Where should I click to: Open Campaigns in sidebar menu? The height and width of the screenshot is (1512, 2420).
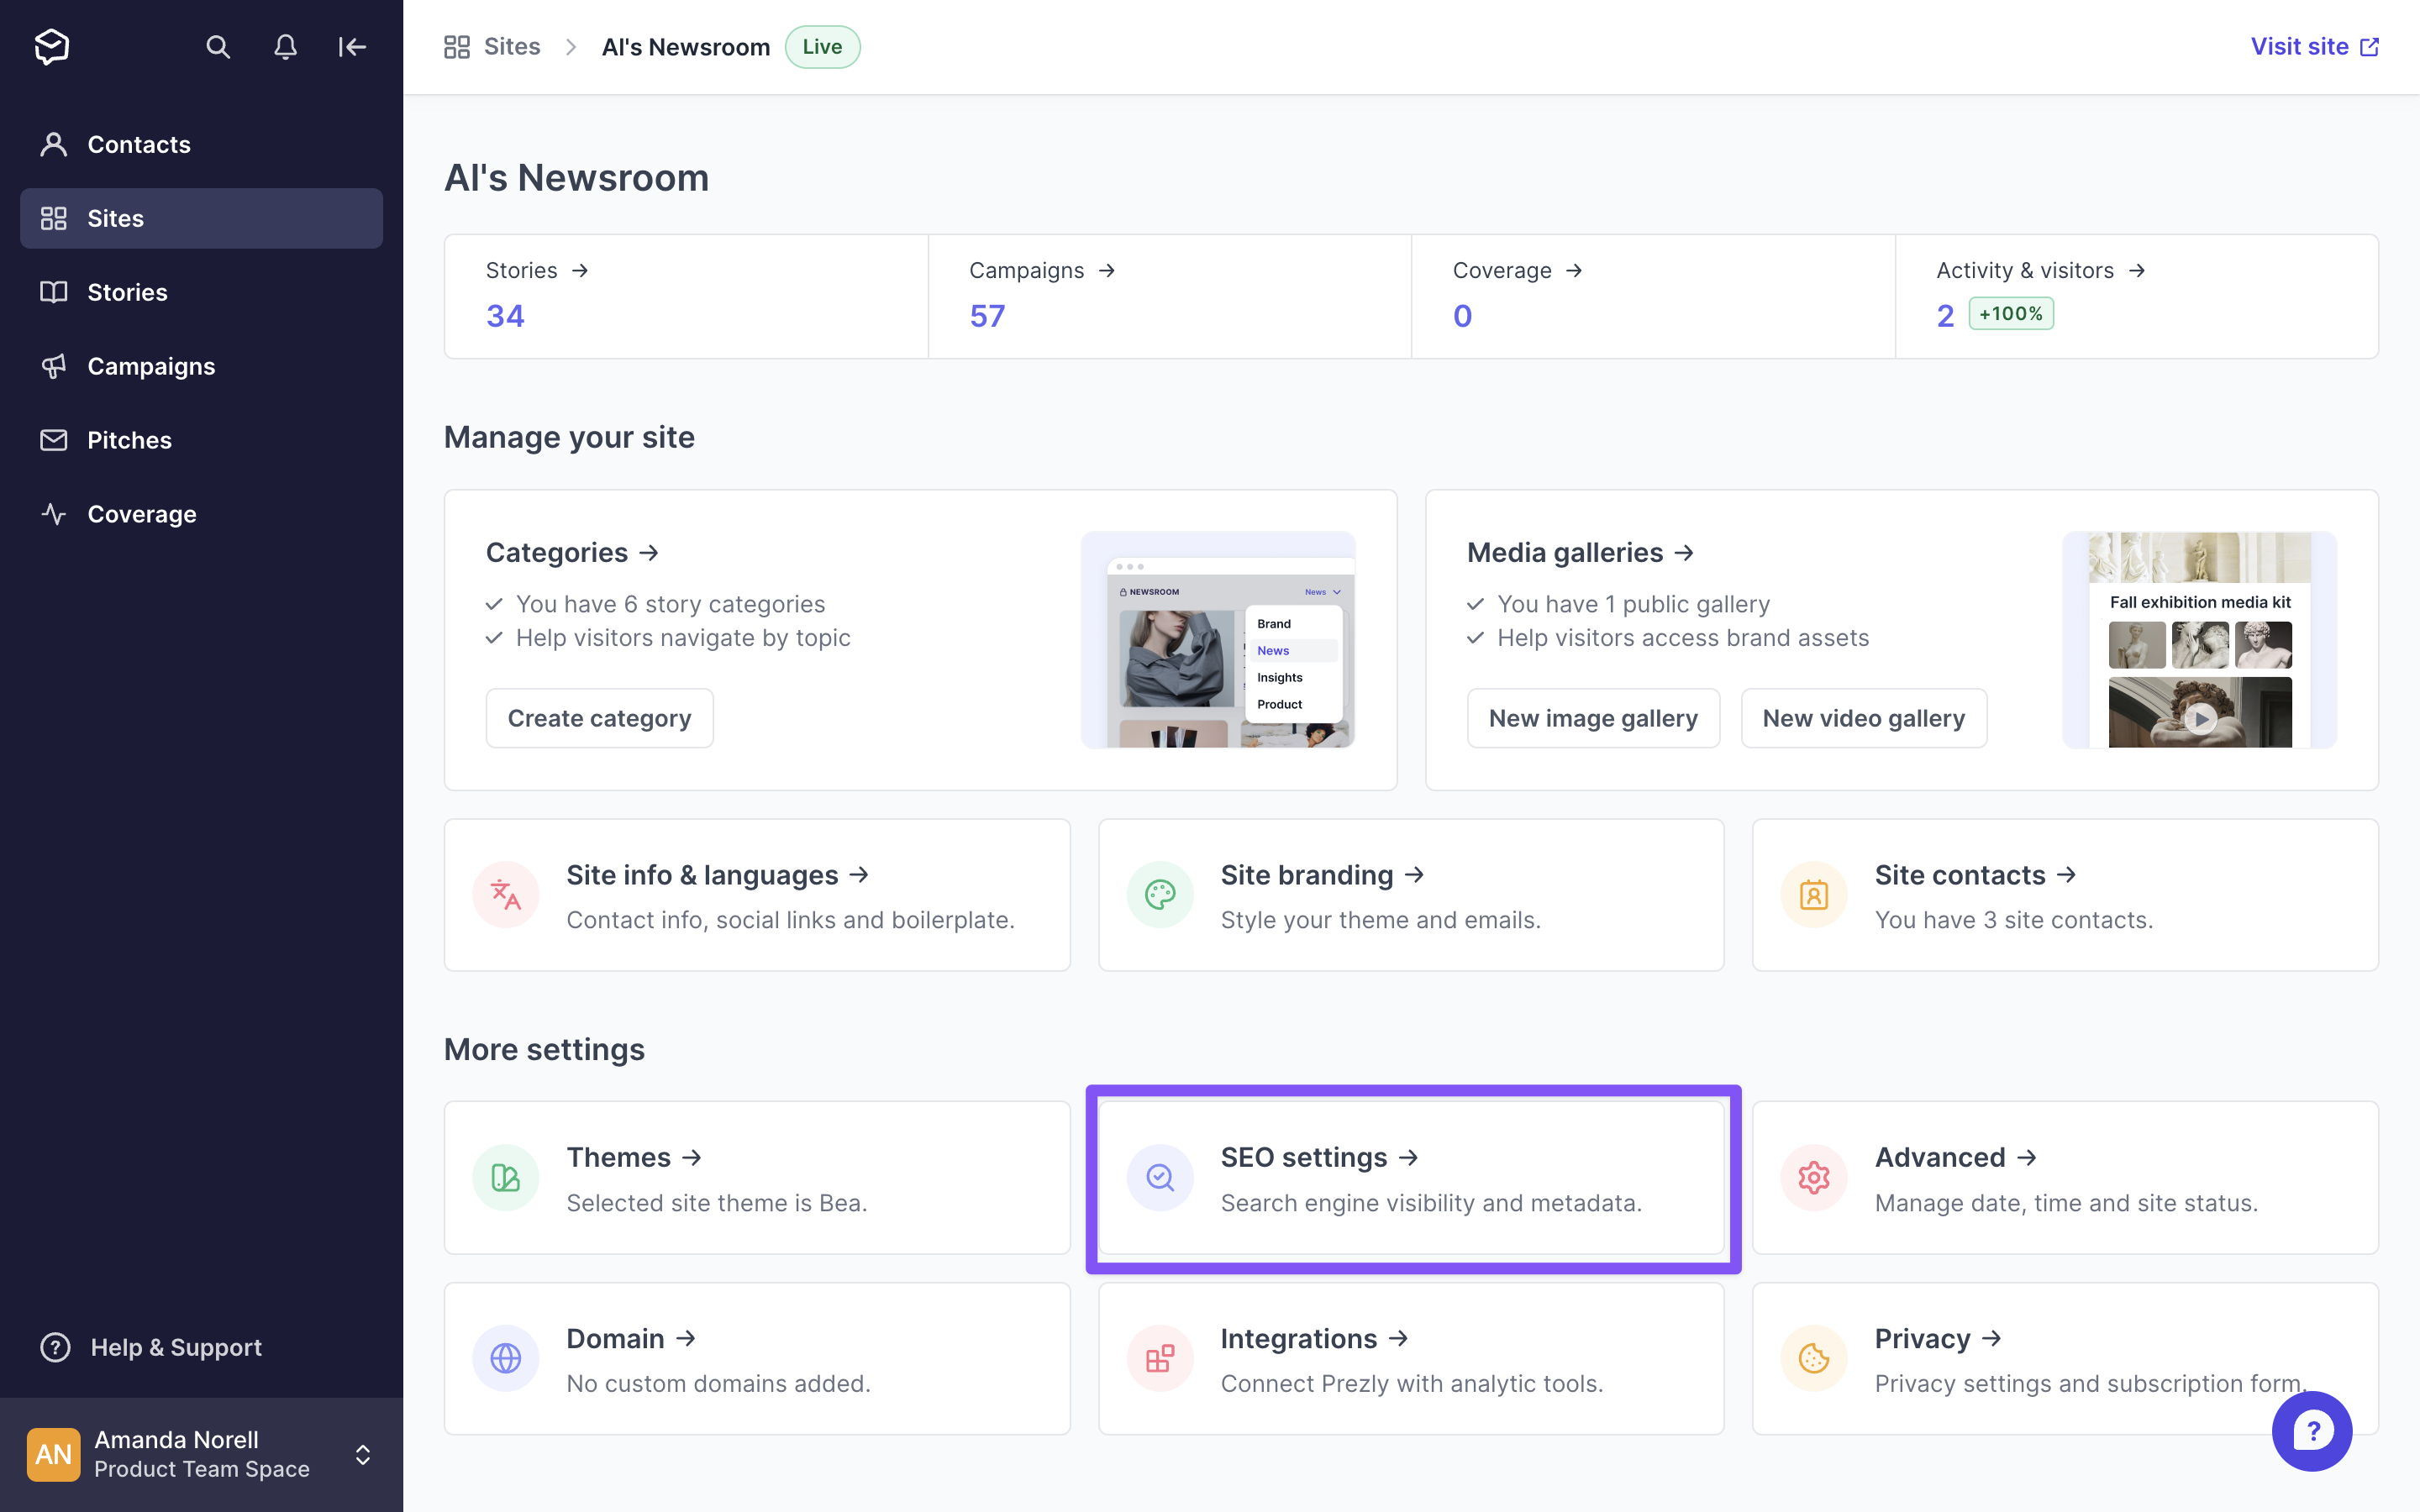201,366
